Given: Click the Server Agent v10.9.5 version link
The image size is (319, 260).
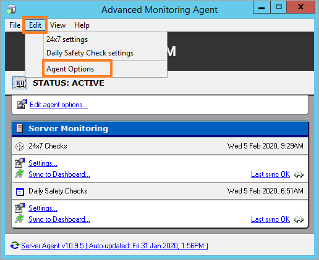Looking at the screenshot, I should [114, 246].
